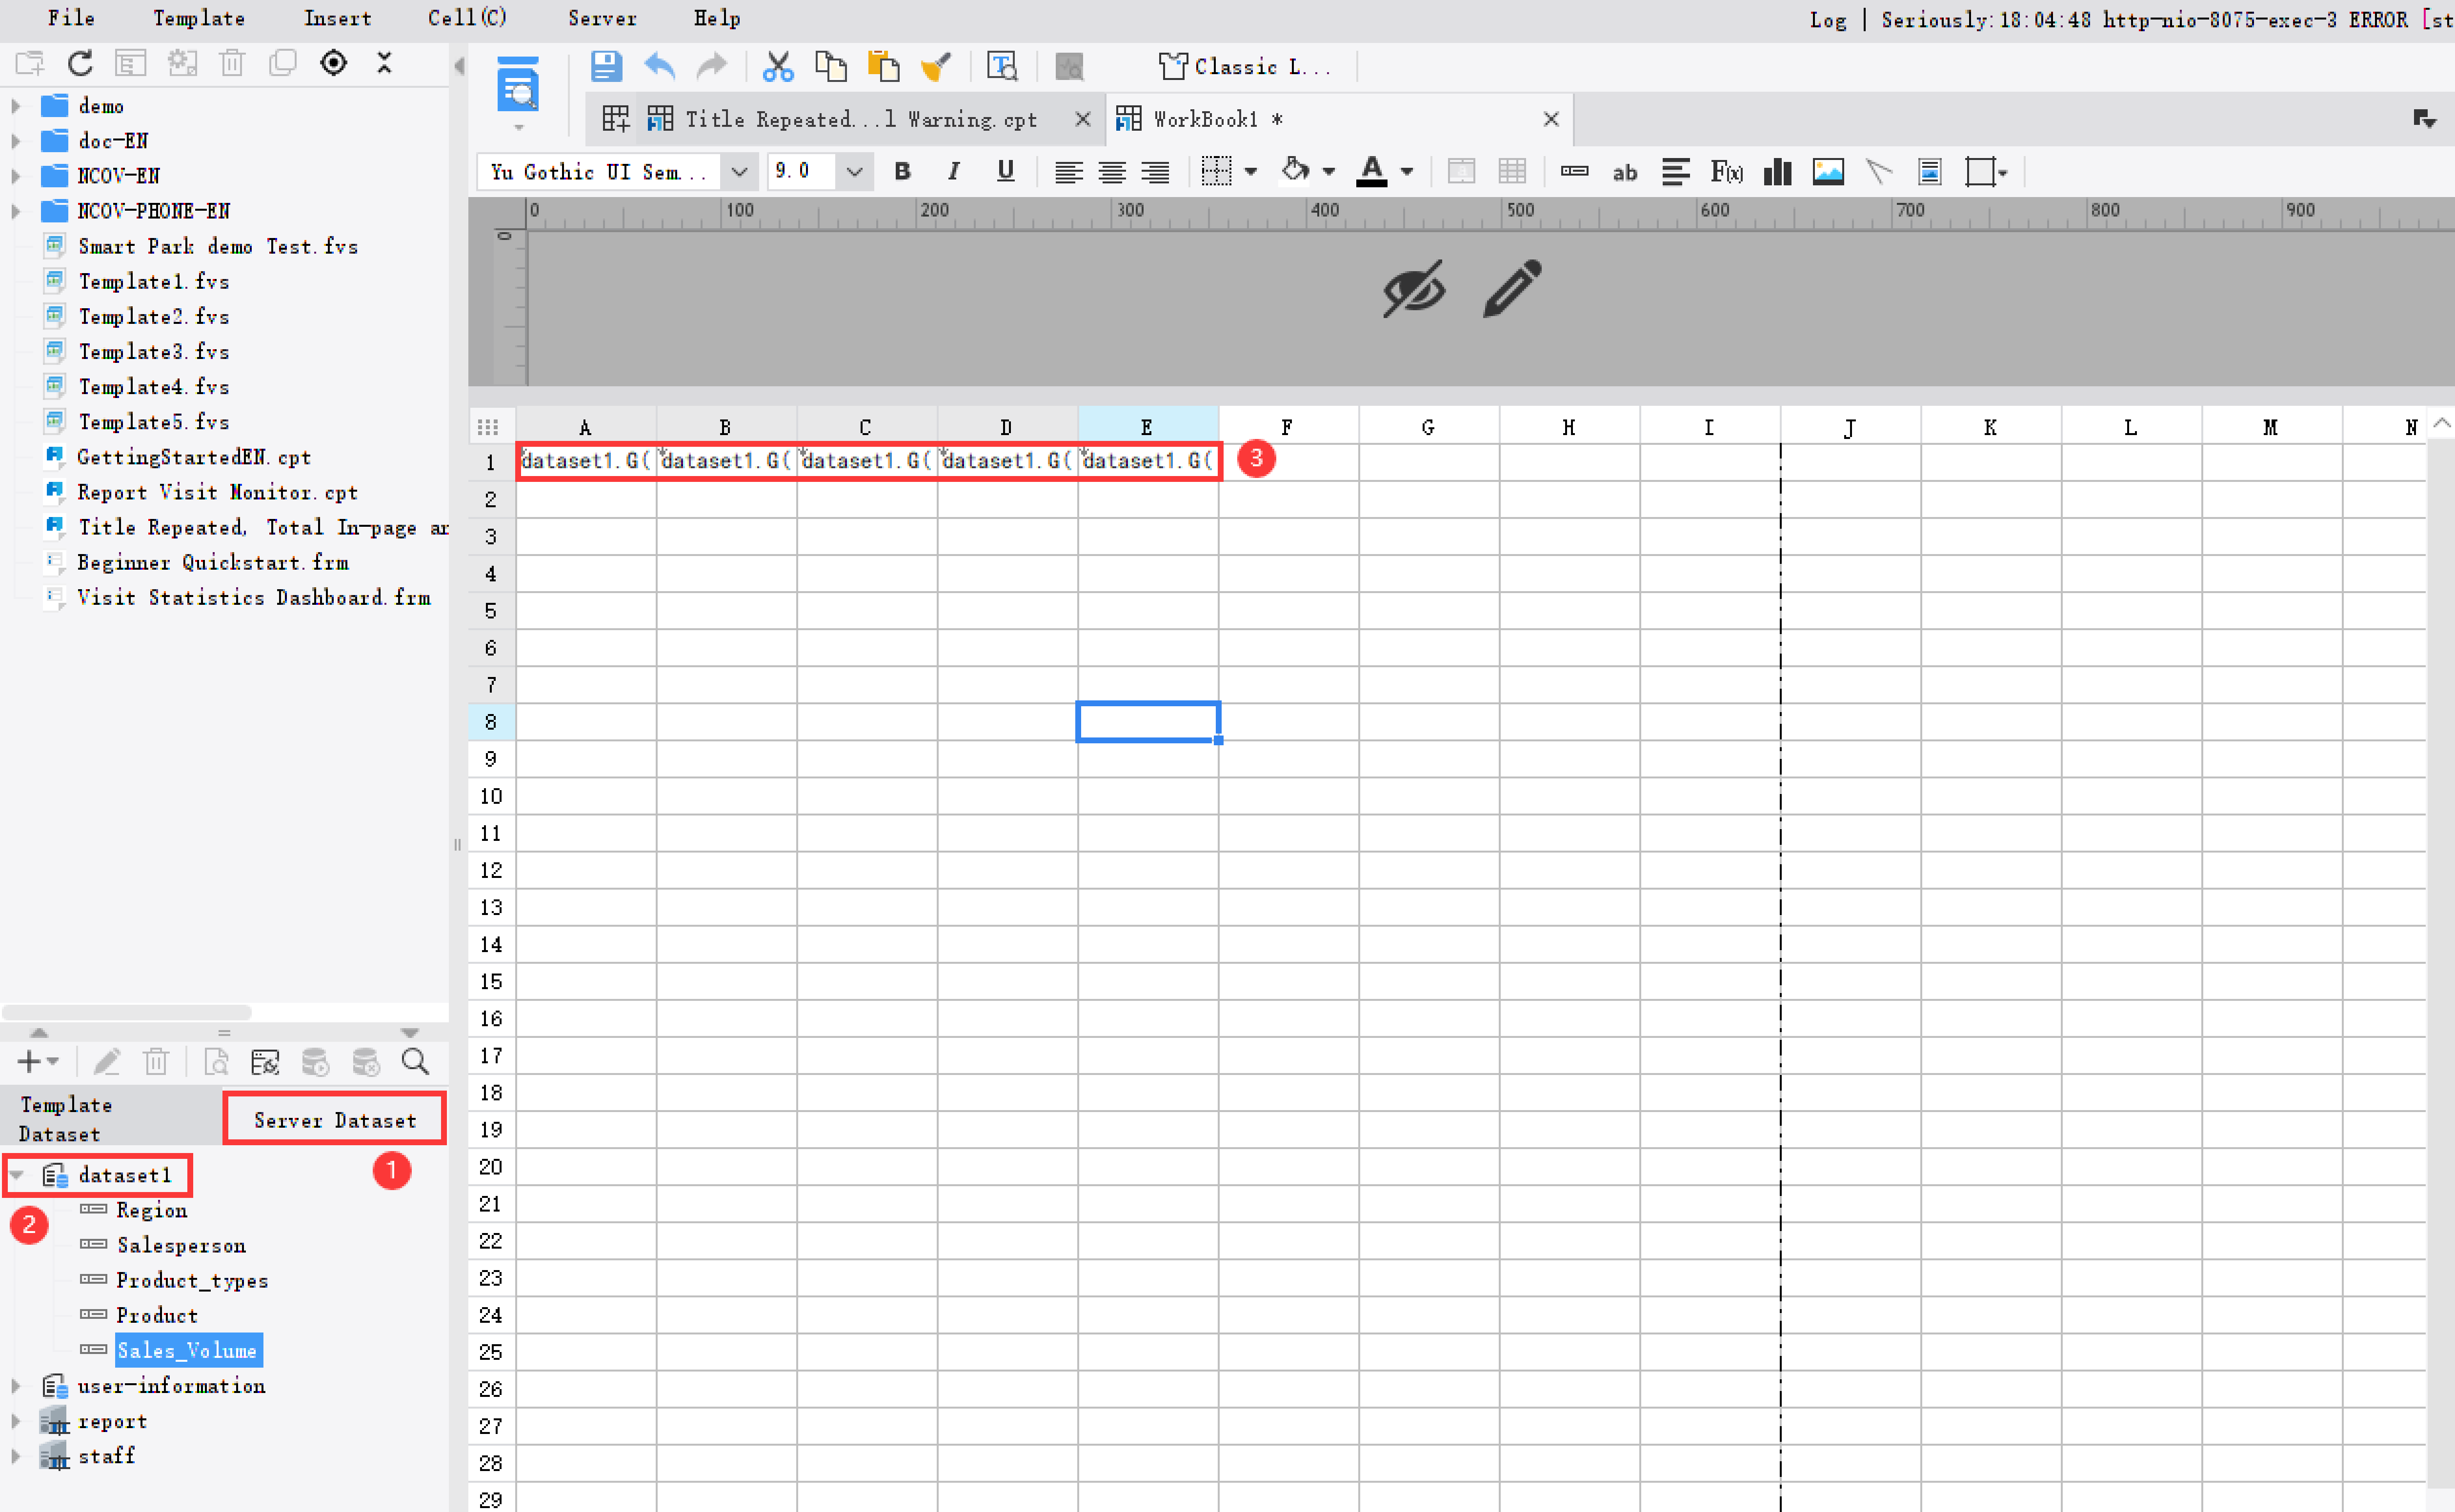Click the Format Painter icon
The height and width of the screenshot is (1512, 2455).
pos(936,66)
